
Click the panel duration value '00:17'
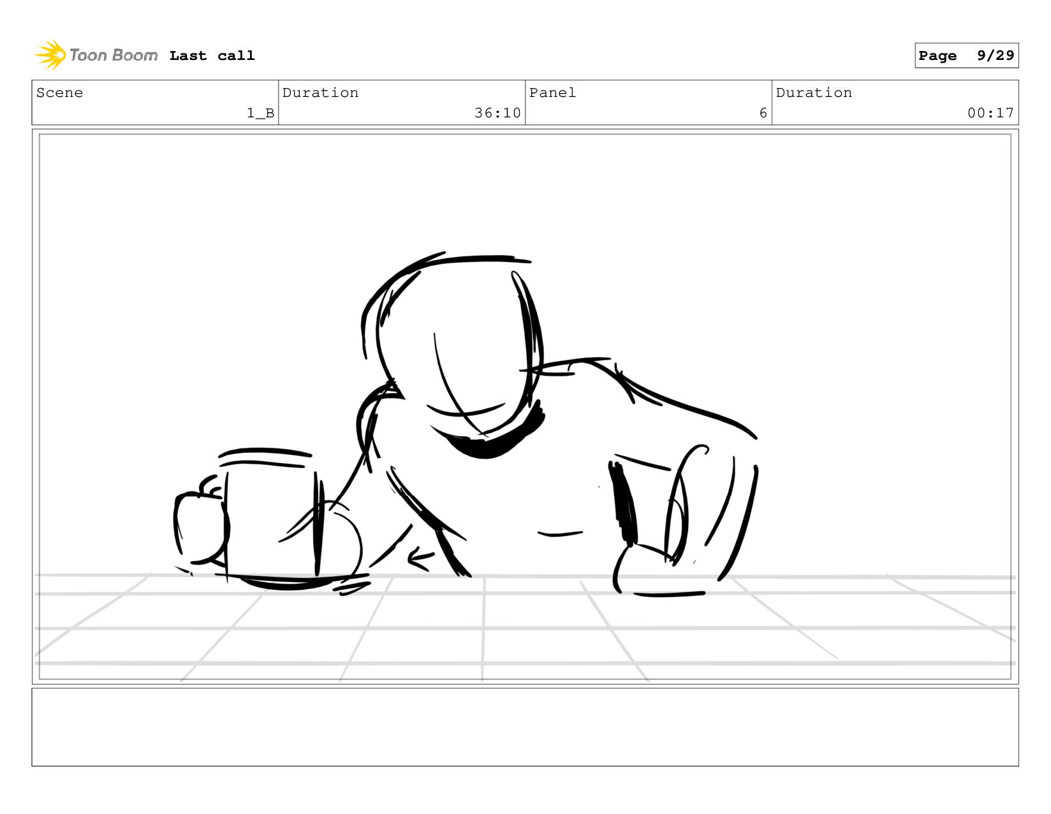(x=990, y=113)
